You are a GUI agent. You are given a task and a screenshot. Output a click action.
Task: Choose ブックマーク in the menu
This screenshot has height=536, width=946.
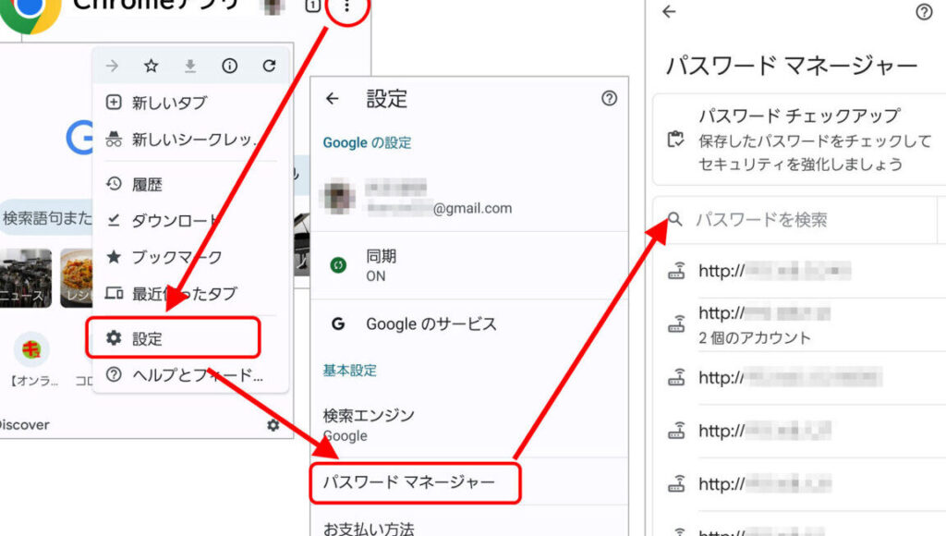[176, 257]
